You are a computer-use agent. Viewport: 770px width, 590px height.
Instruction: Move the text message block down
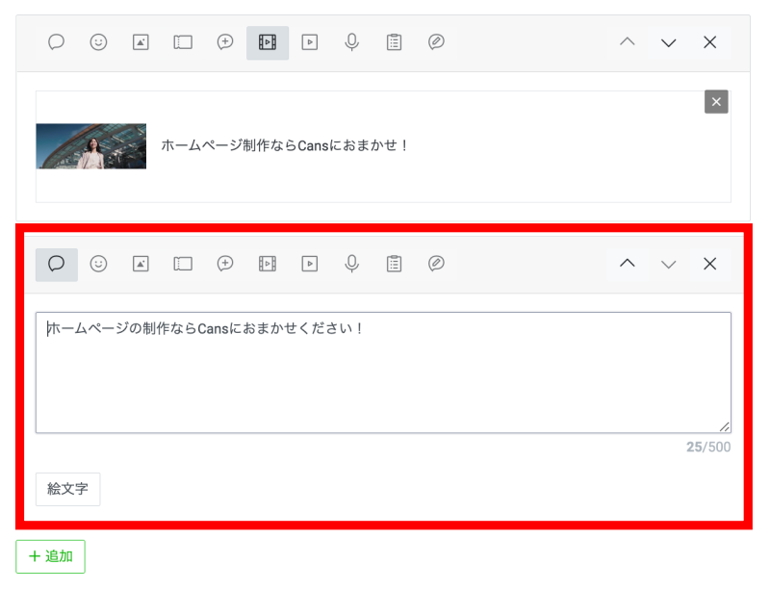(669, 264)
